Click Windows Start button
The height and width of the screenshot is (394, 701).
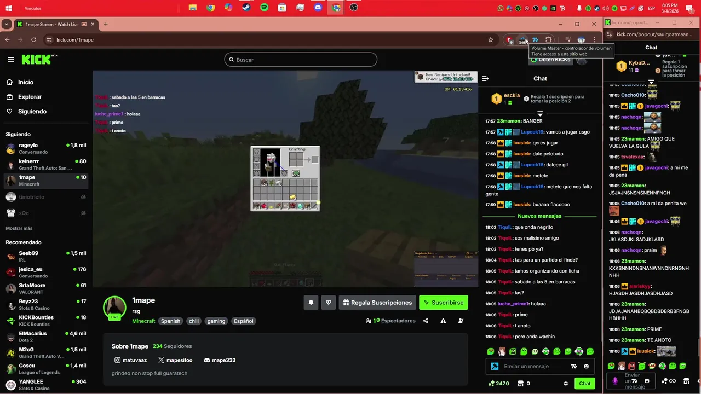point(10,8)
